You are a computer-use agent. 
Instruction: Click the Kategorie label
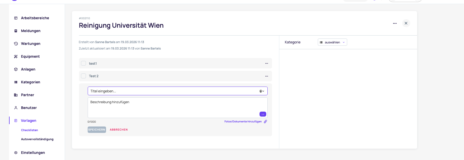292,42
